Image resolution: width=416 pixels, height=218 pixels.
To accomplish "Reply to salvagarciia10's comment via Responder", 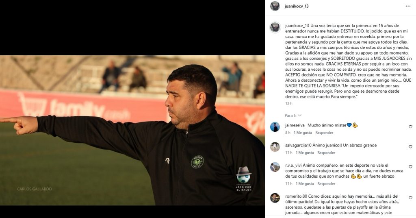I will coord(326,153).
